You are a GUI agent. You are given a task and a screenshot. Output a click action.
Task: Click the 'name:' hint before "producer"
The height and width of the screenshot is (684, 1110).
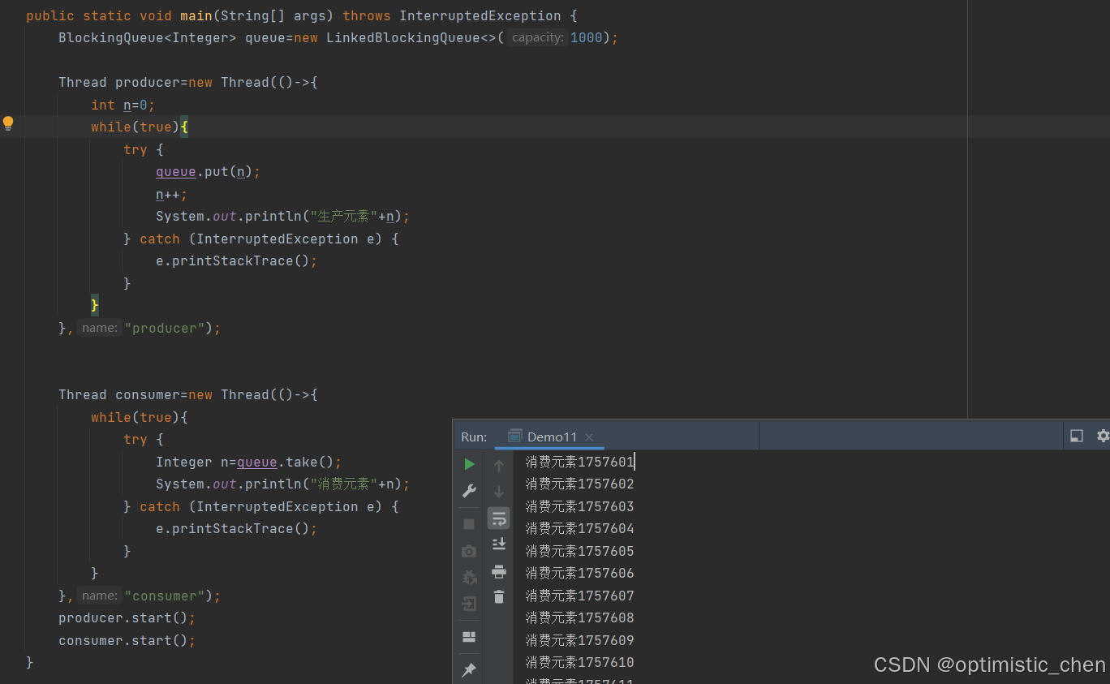(x=100, y=328)
